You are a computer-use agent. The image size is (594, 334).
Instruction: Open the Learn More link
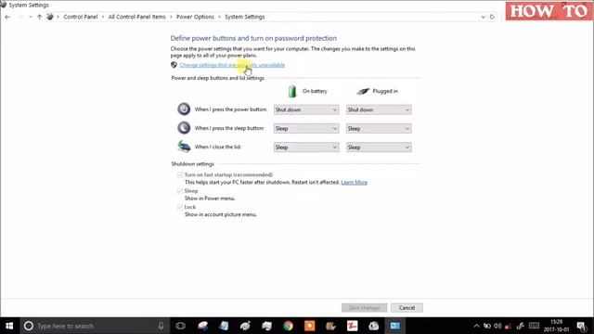point(354,183)
